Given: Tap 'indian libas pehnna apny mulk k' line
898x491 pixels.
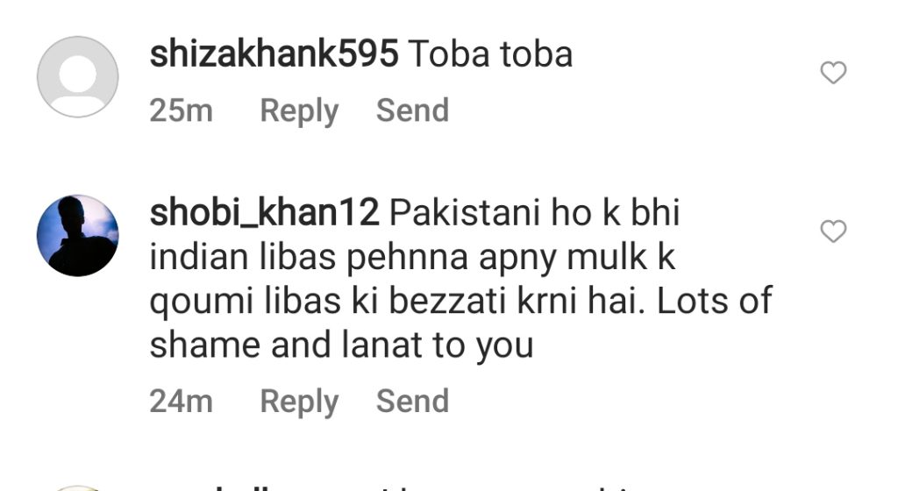Looking at the screenshot, I should pyautogui.click(x=412, y=258).
